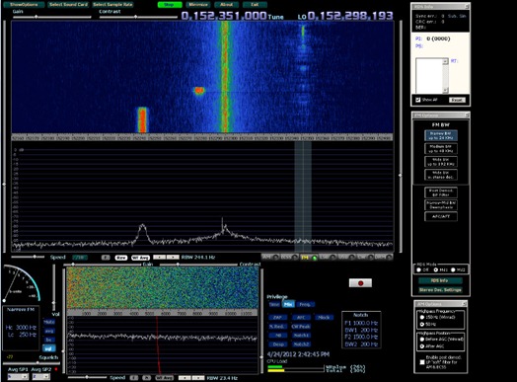517x382 pixels.
Task: Open RDS Info button in FM Options
Action: pos(440,280)
